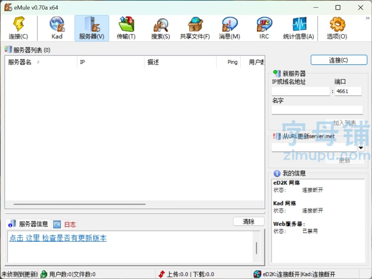
Task: Switch to the Log (日志) tab
Action: click(x=65, y=224)
